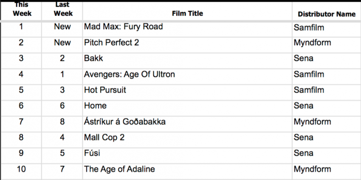
Task: Click Avengers: Age Of Ultron cell
Action: click(187, 77)
